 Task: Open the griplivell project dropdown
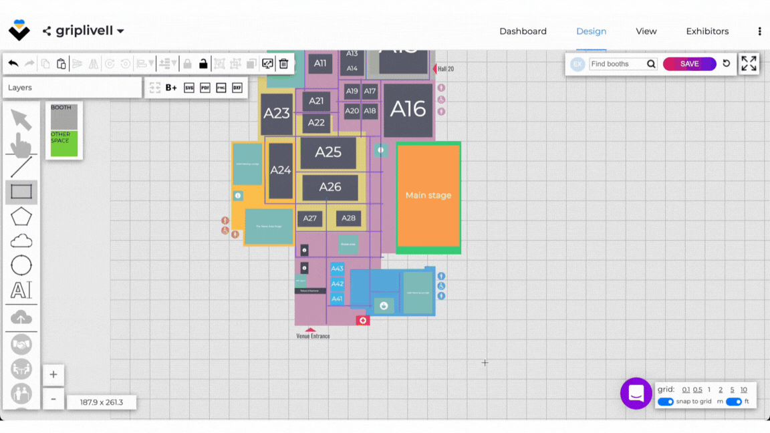(x=120, y=31)
